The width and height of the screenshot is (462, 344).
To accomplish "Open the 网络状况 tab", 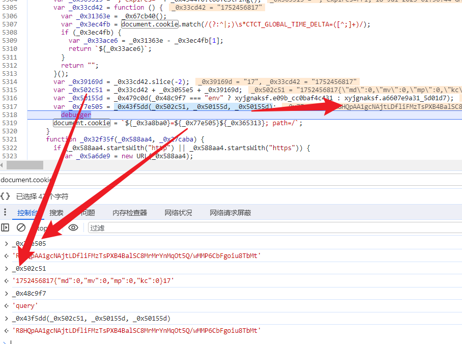I will (x=178, y=213).
